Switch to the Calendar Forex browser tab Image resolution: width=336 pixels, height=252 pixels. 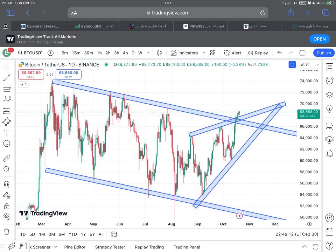point(40,26)
